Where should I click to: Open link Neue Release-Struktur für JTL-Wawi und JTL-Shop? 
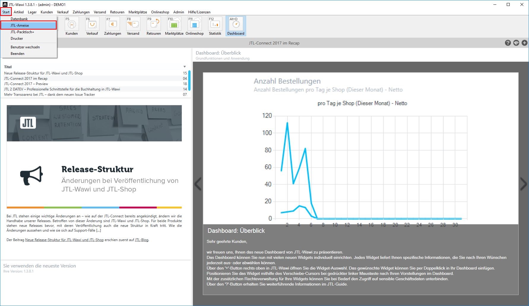(x=64, y=240)
